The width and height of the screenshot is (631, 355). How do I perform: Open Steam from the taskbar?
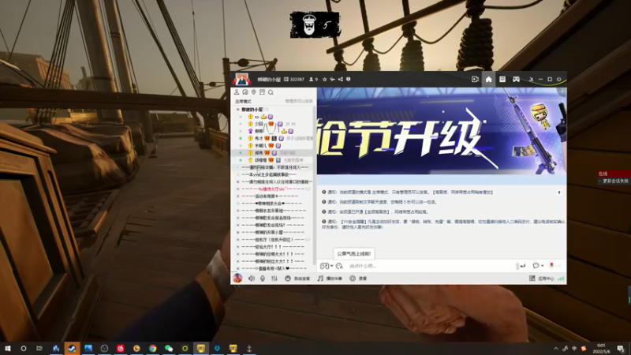click(72, 349)
